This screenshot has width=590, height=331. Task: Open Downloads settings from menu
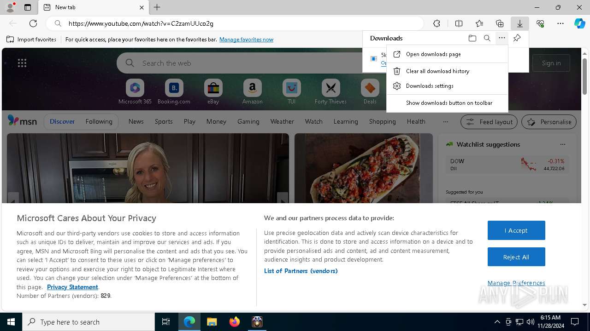[x=447, y=86]
